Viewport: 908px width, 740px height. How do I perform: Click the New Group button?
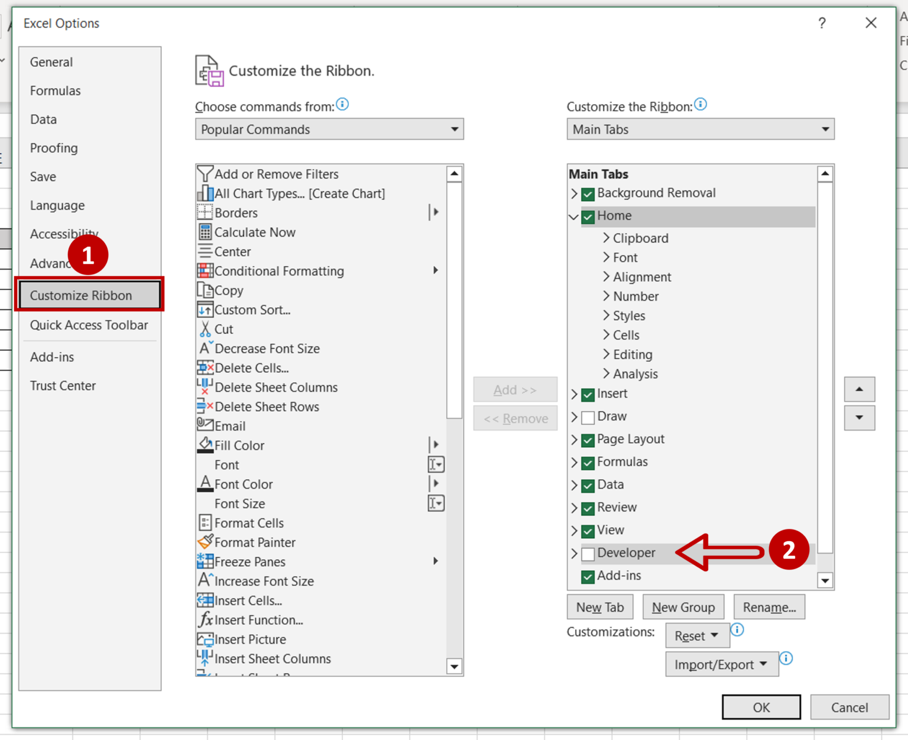[x=683, y=607]
